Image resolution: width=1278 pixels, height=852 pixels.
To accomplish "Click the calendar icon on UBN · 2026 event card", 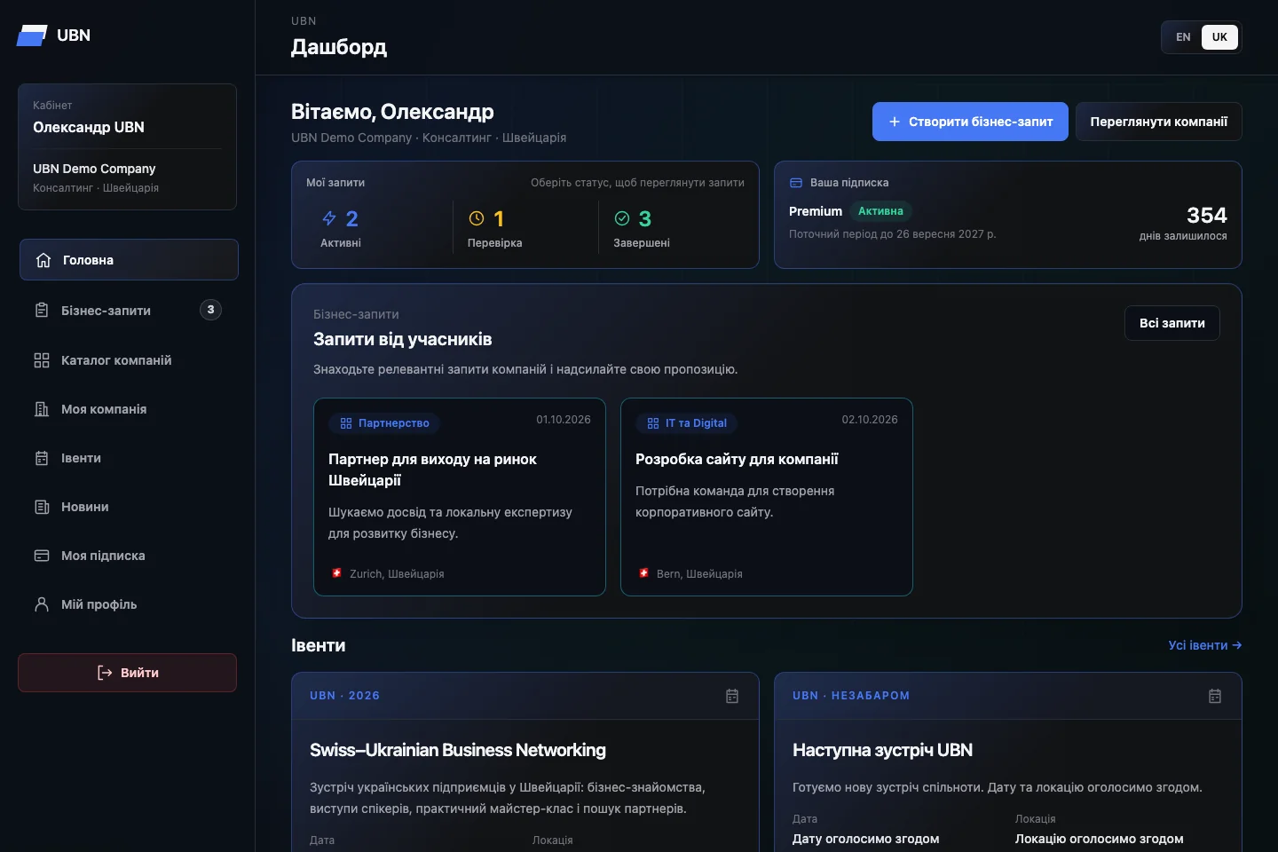I will tap(732, 696).
